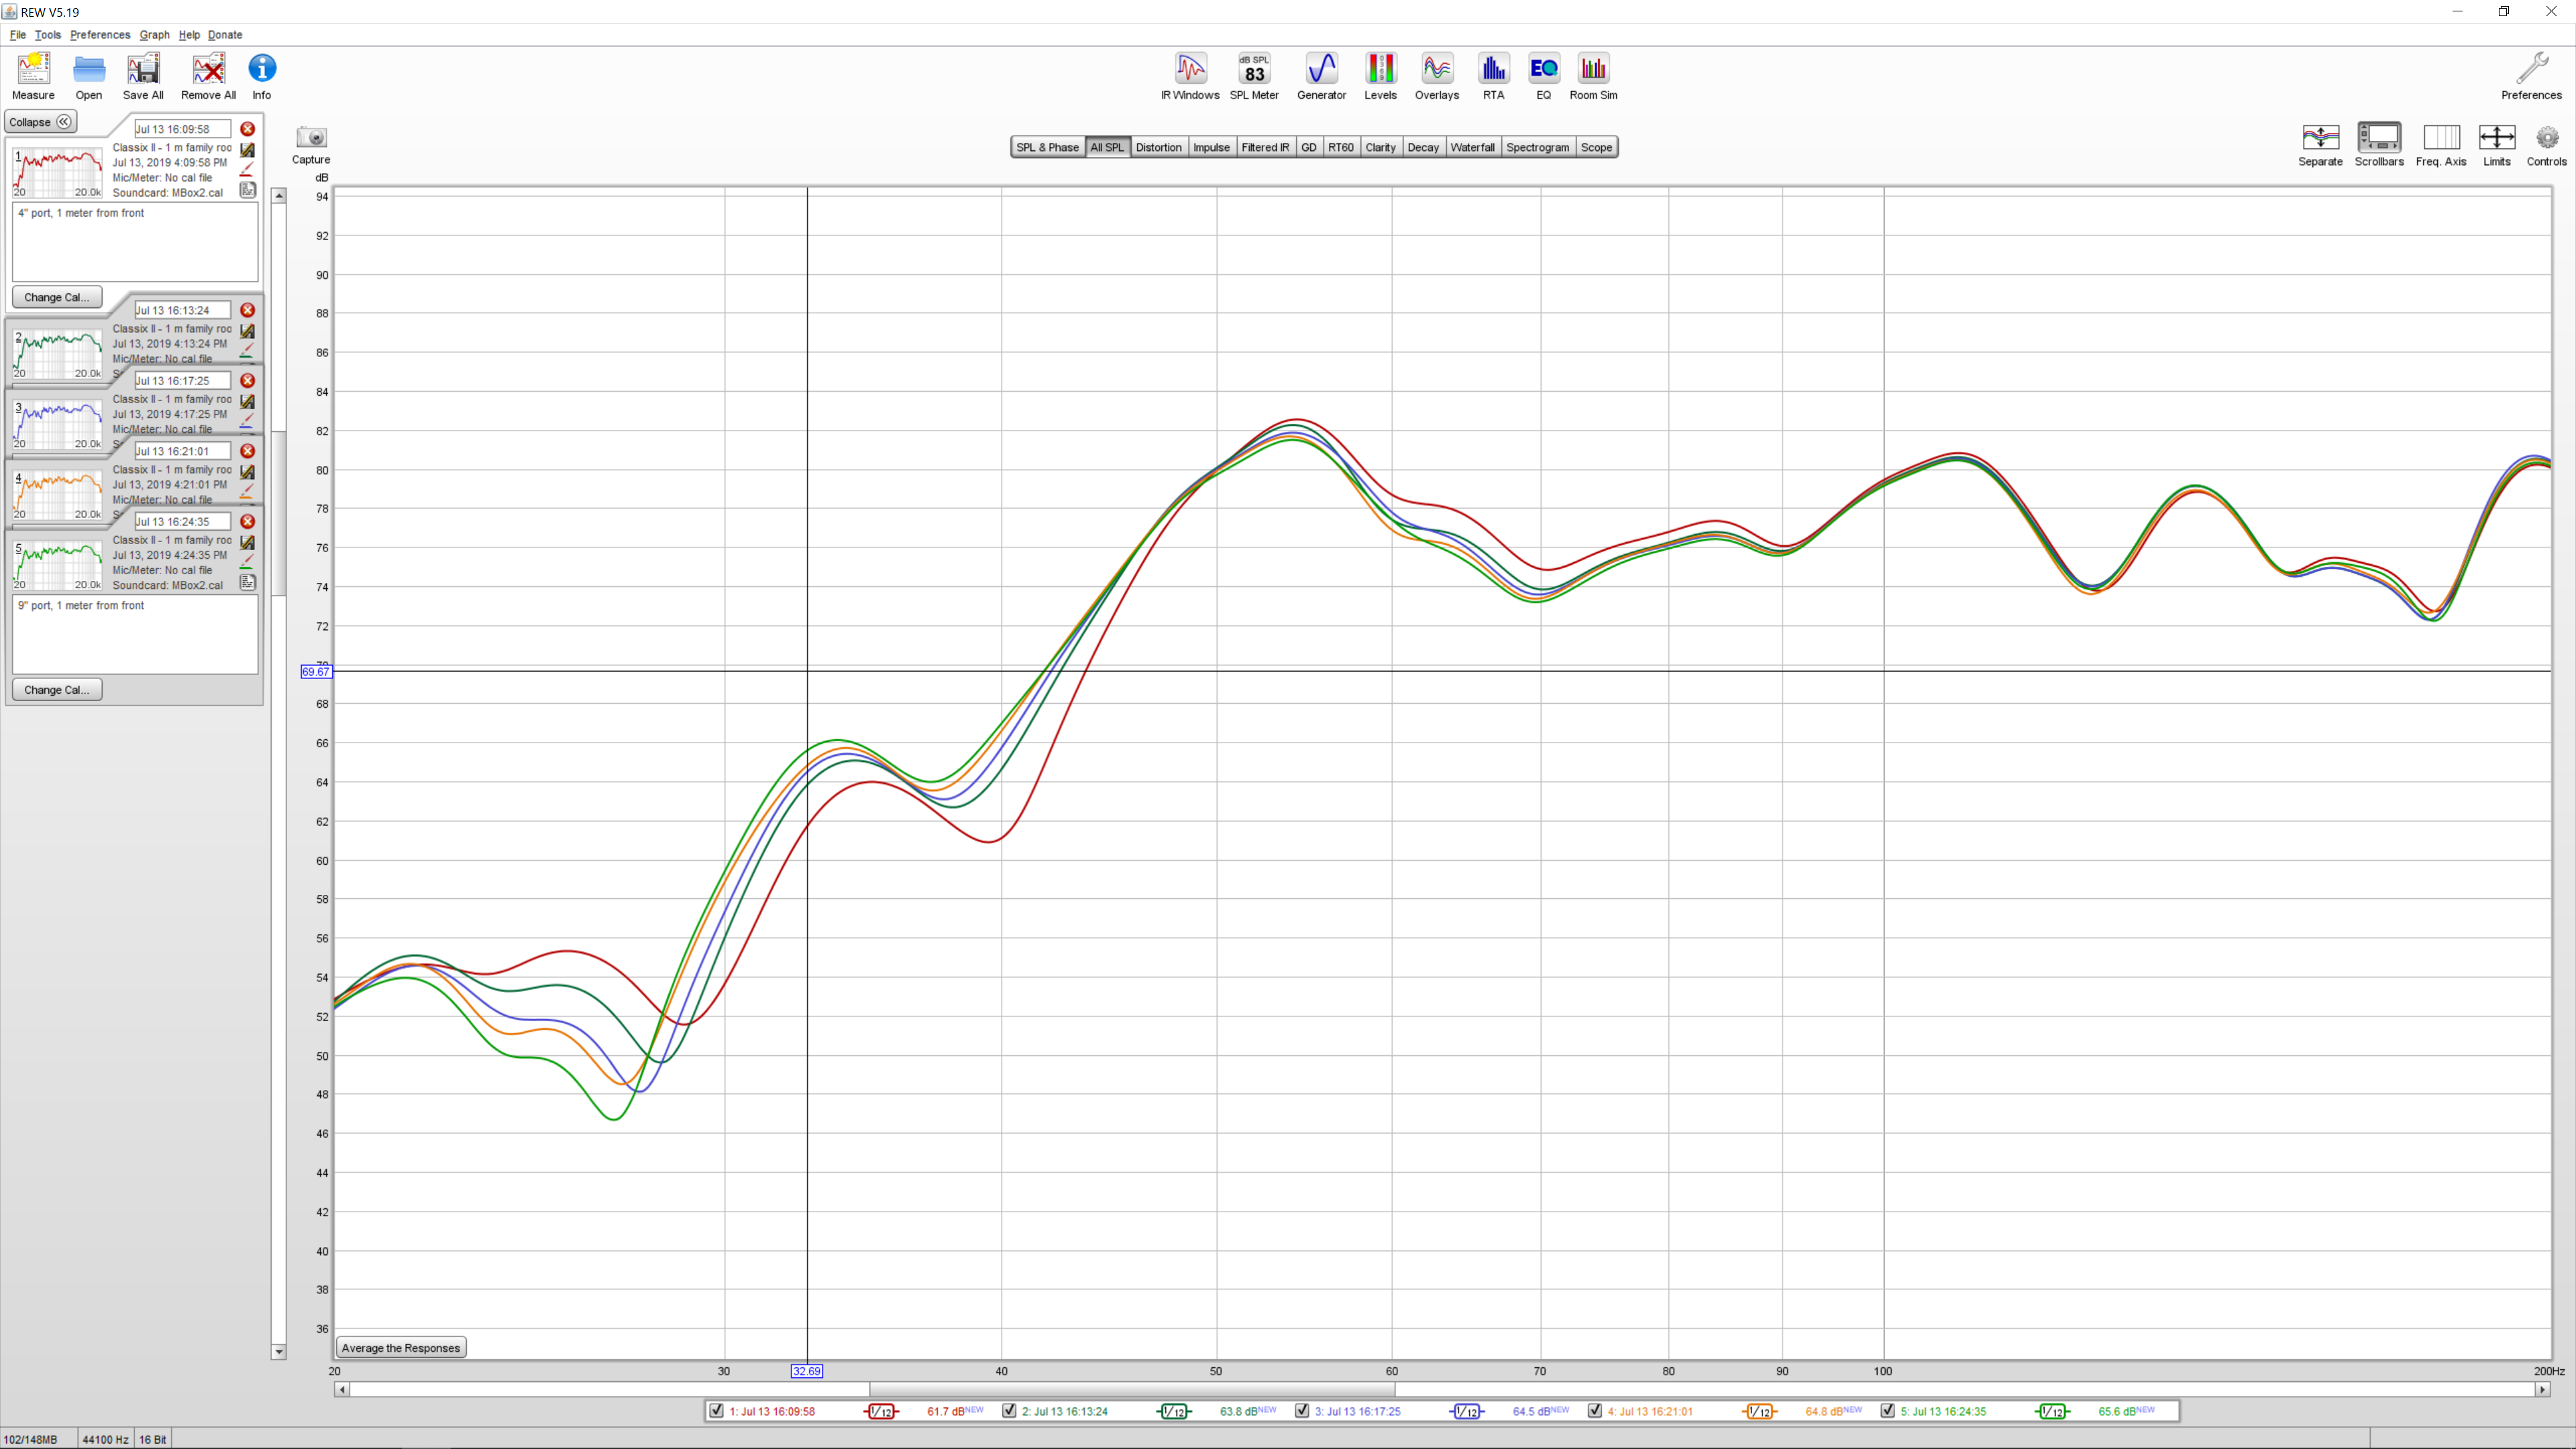
Task: Switch to the Clarity tab
Action: tap(1380, 147)
